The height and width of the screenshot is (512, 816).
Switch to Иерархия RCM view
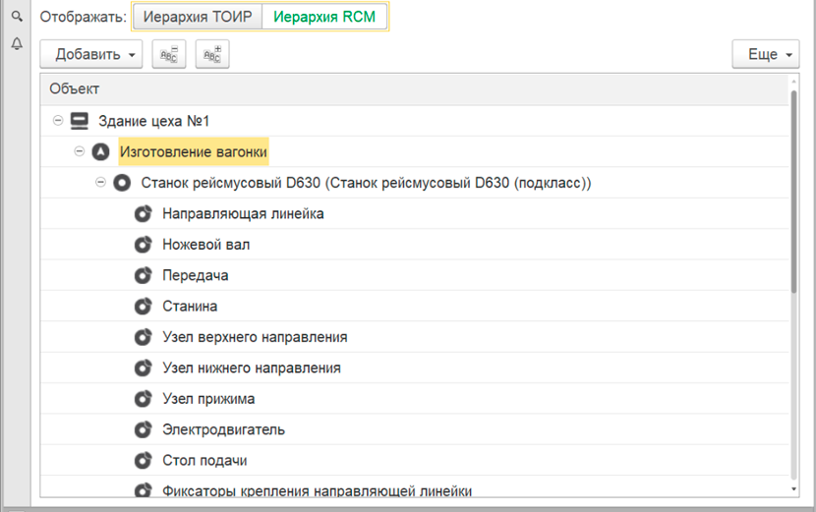(324, 17)
